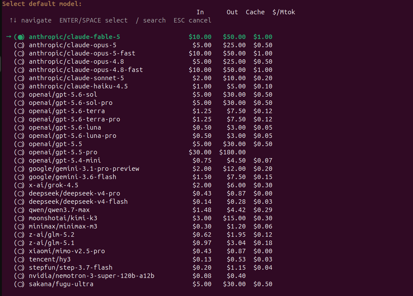Screen dimensions: 413x296
Task: Click the openai/gpt-5.5 model name
Action: point(55,144)
